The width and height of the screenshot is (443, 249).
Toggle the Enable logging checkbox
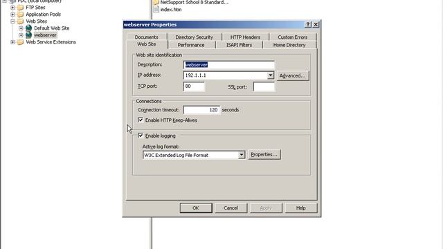pyautogui.click(x=141, y=136)
